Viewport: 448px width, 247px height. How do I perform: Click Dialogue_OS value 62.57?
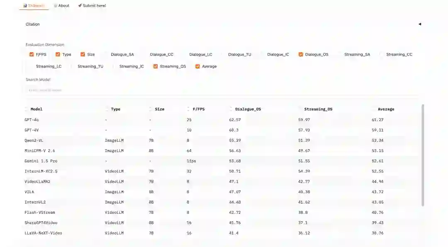[235, 120]
